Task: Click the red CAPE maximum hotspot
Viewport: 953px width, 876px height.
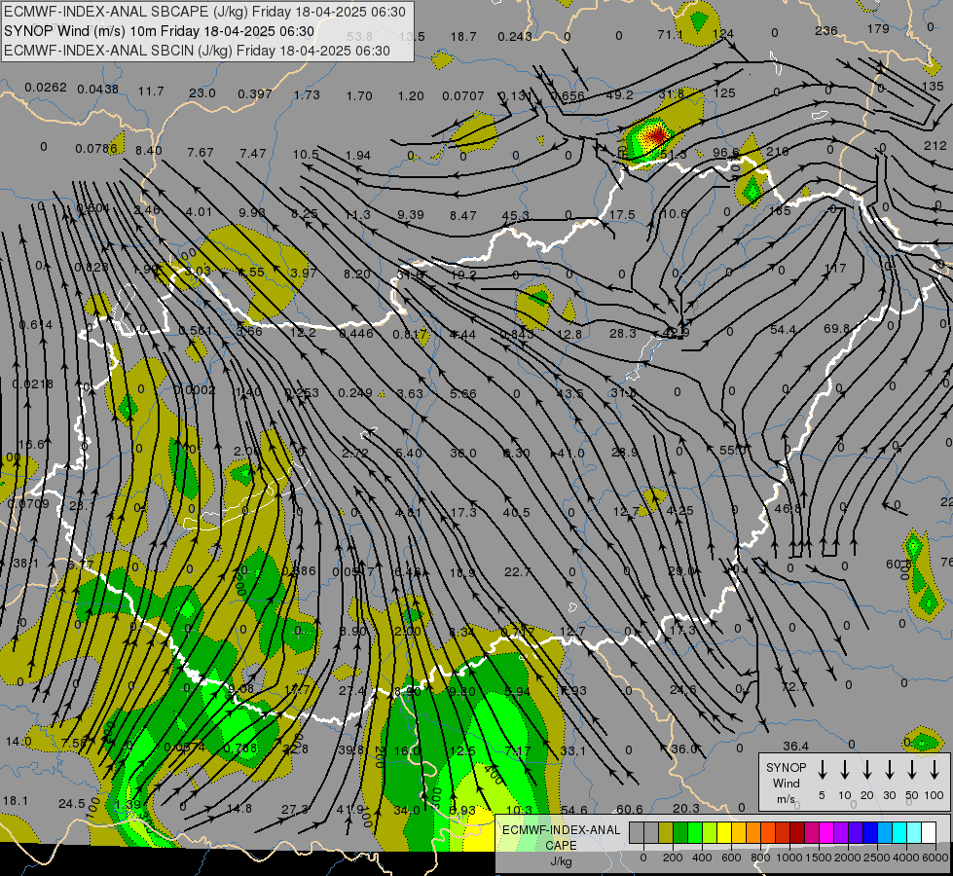Action: point(656,135)
